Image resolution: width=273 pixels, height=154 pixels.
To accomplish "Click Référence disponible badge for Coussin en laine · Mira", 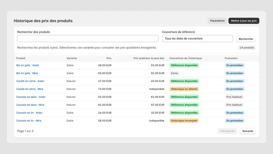I will coord(184,105).
